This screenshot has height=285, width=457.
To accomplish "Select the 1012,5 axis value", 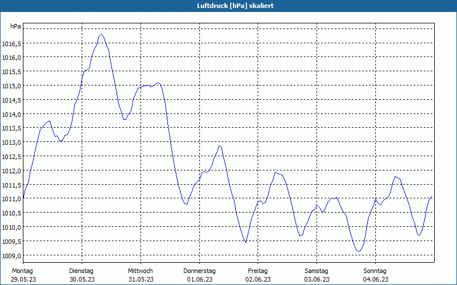I will click(x=11, y=157).
